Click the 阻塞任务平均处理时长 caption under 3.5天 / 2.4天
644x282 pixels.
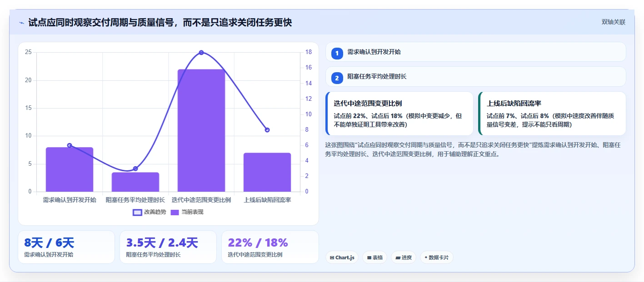click(154, 255)
